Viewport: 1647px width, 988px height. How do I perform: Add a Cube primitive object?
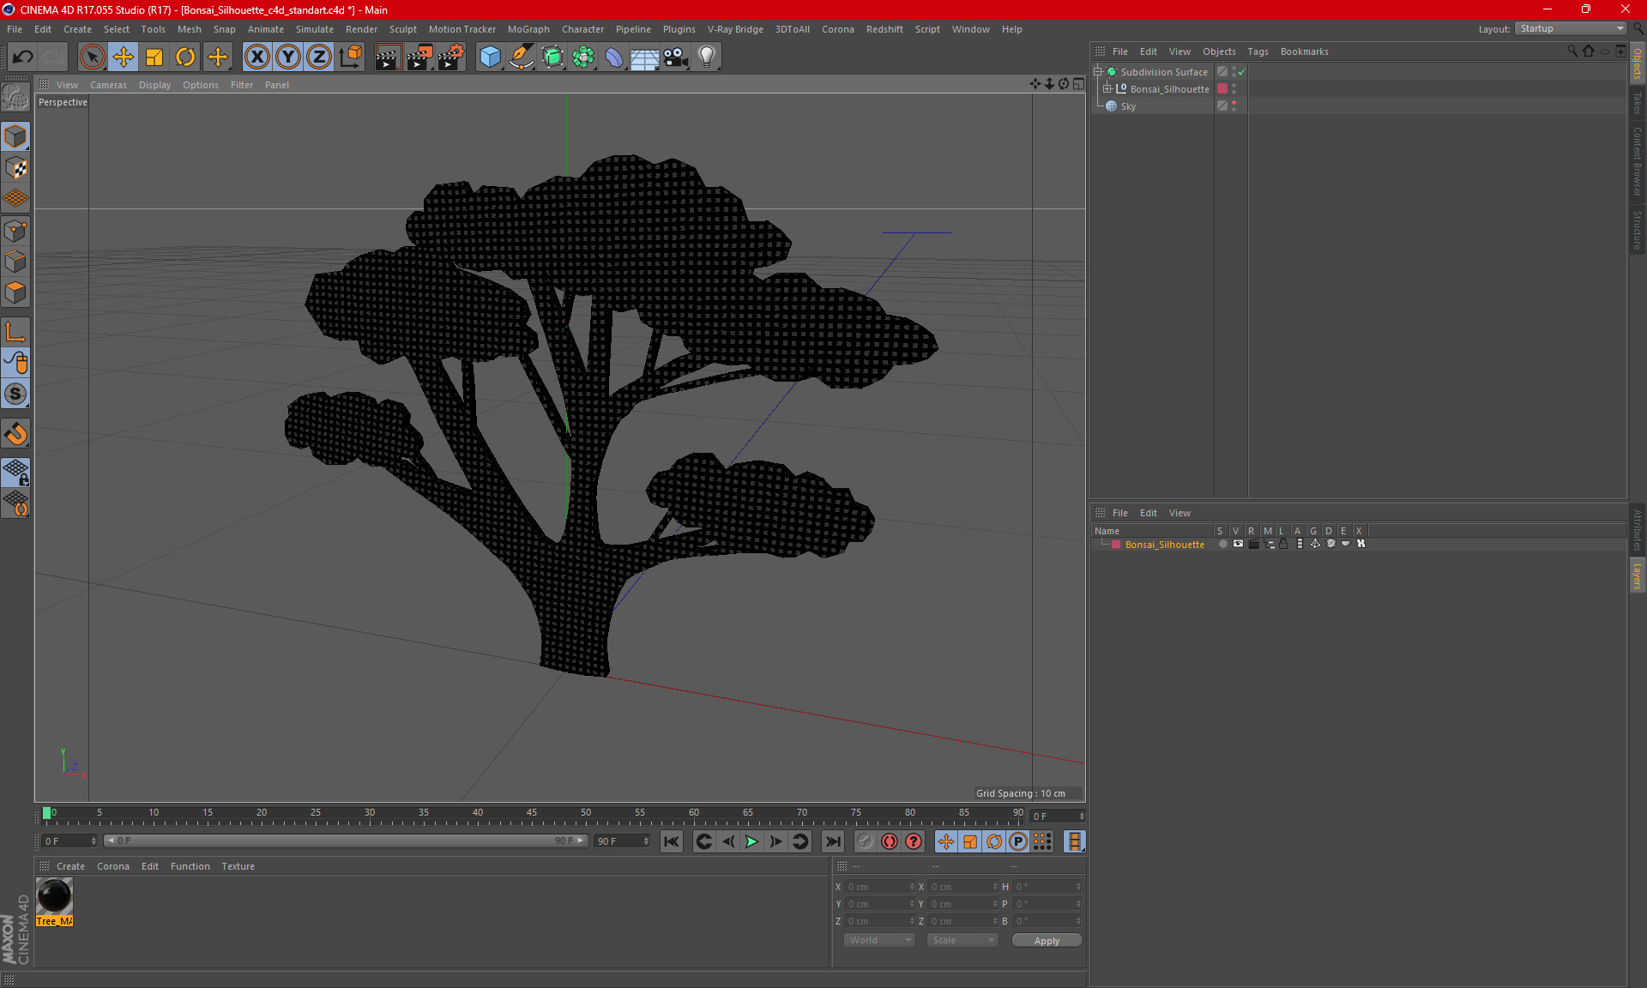pyautogui.click(x=490, y=57)
